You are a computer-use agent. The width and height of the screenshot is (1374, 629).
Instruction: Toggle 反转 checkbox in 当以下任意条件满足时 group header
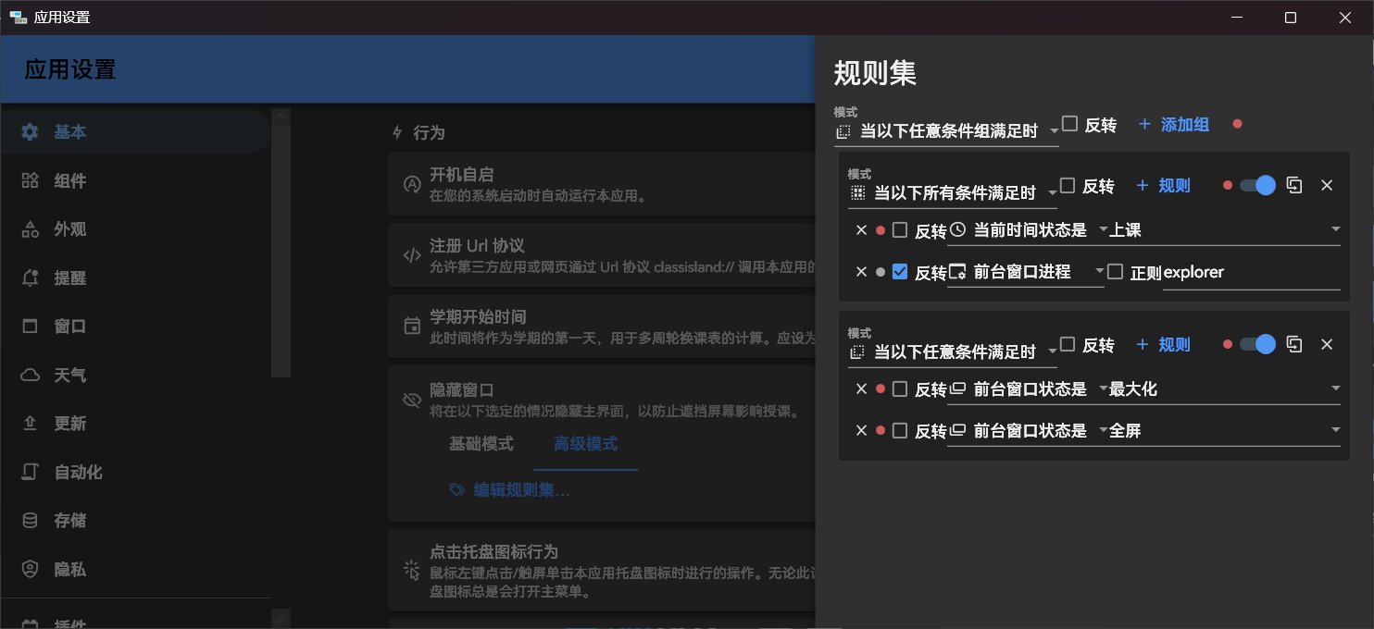tap(1068, 344)
